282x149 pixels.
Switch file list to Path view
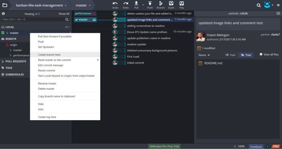pyautogui.click(x=231, y=55)
